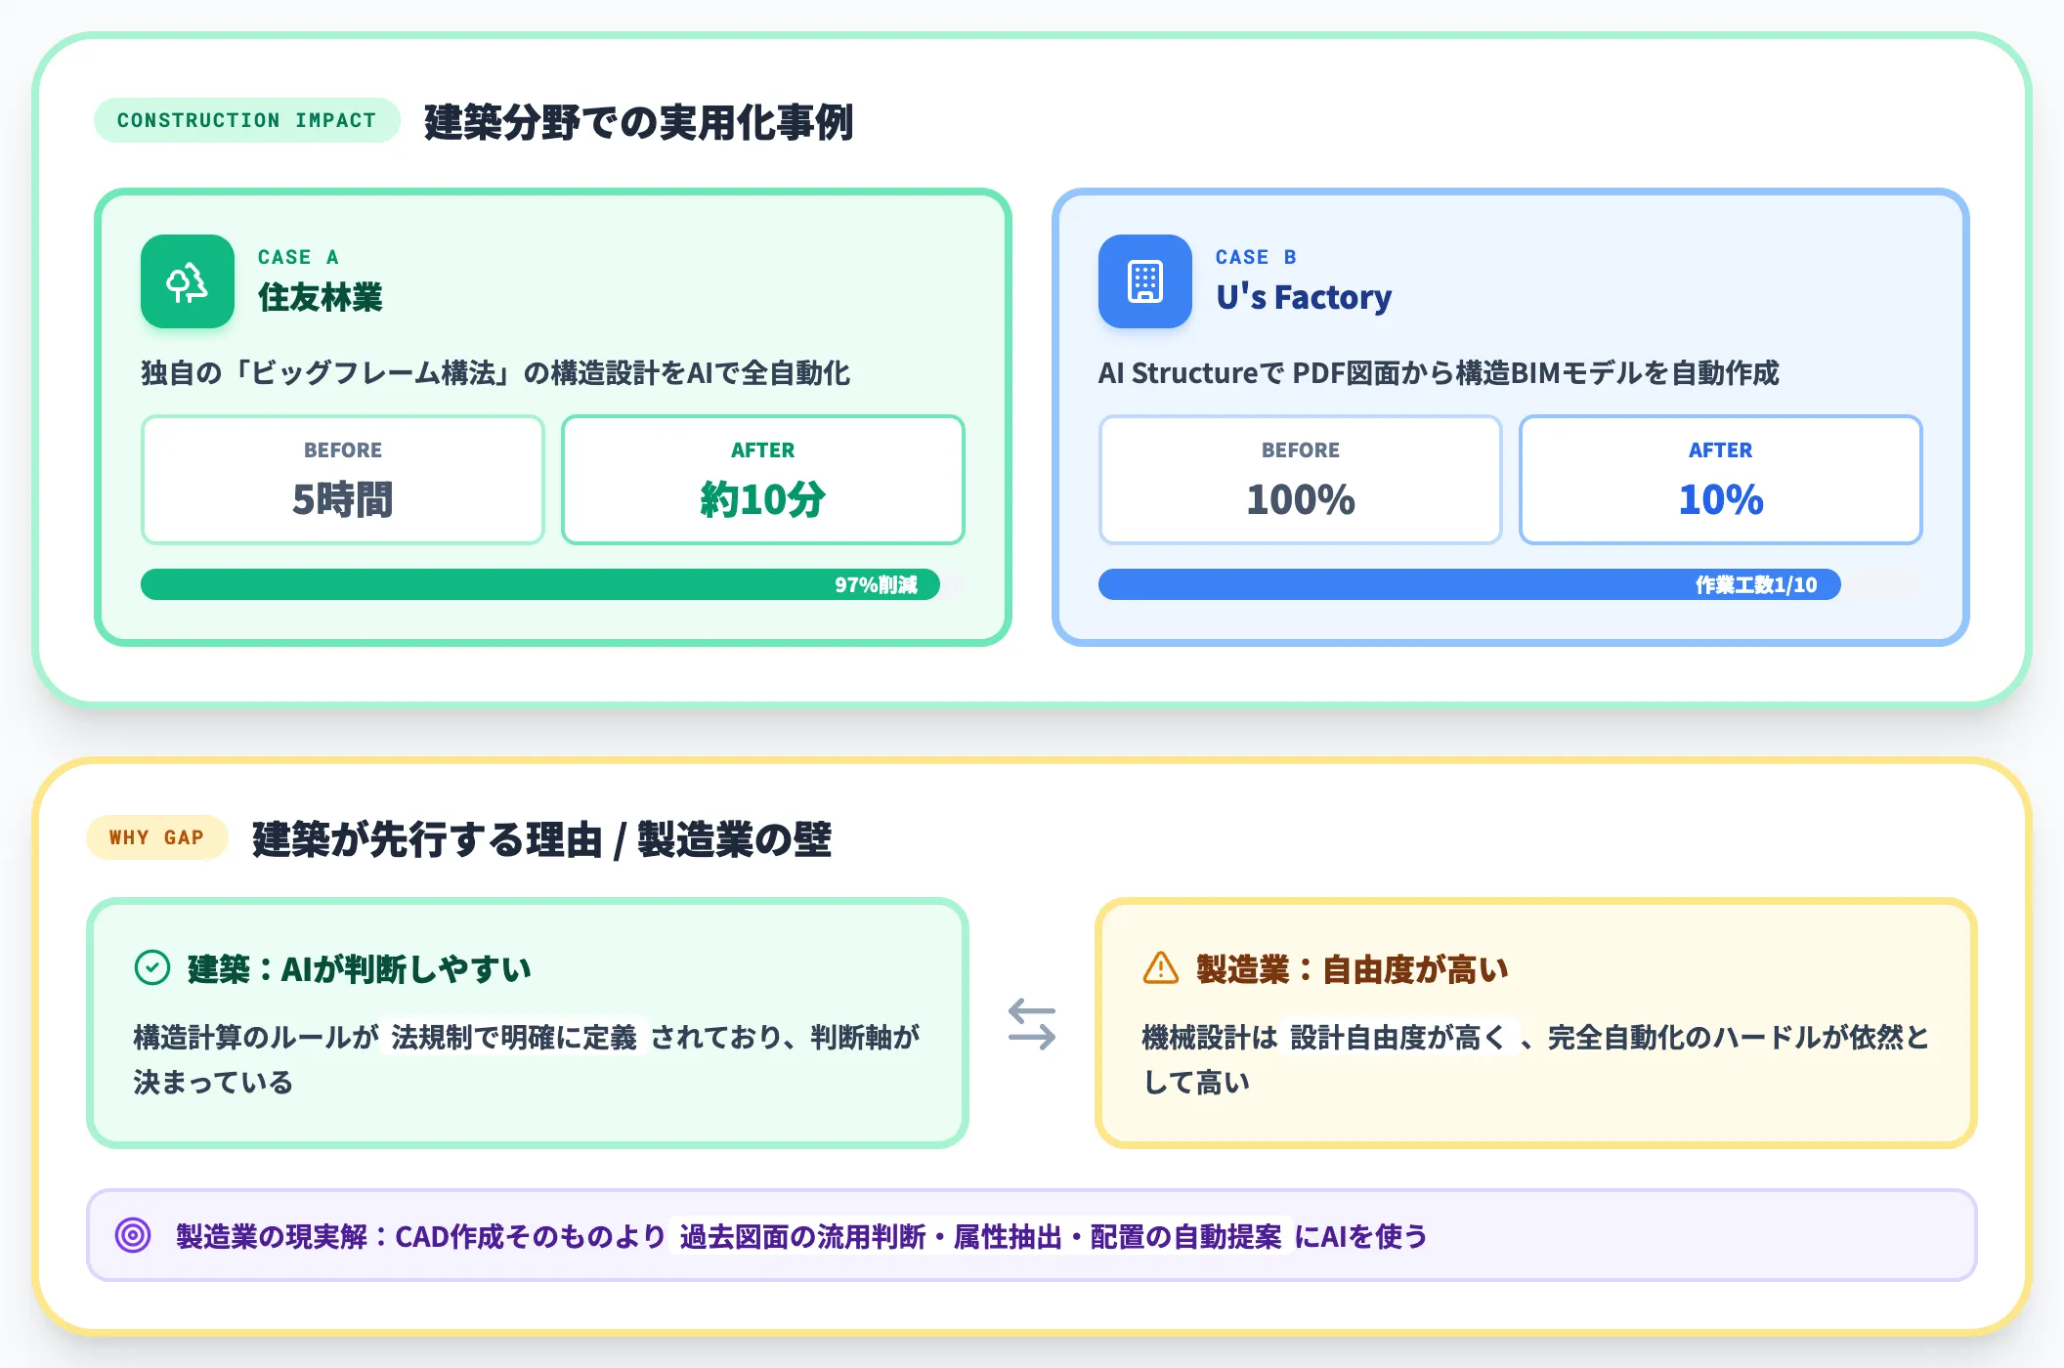Image resolution: width=2064 pixels, height=1368 pixels.
Task: Click the text して高い in yellow card
Action: [x=1196, y=1083]
